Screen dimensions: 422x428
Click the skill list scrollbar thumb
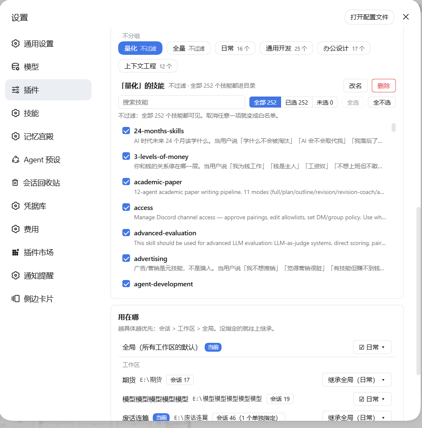[394, 127]
